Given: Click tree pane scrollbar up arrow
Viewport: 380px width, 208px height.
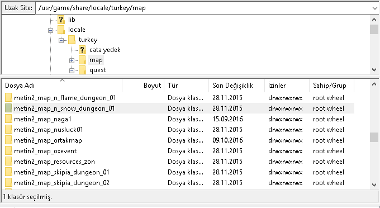Looking at the screenshot, I should (374, 20).
